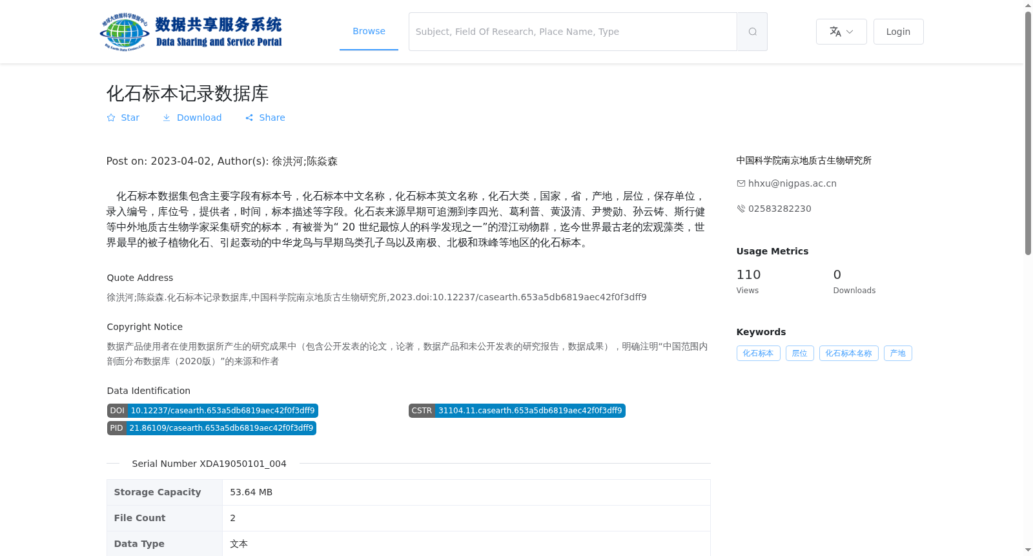The width and height of the screenshot is (1033, 556).
Task: Click the email hhxu@nigpas.ac.cn
Action: point(792,183)
